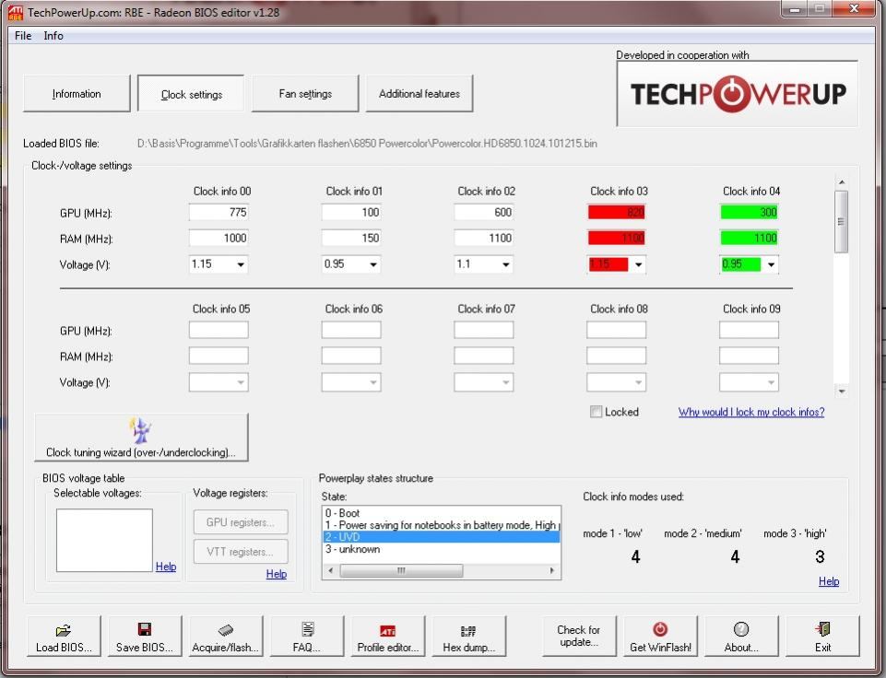Select '0 - Boot' state
This screenshot has height=678, width=886.
pyautogui.click(x=442, y=513)
